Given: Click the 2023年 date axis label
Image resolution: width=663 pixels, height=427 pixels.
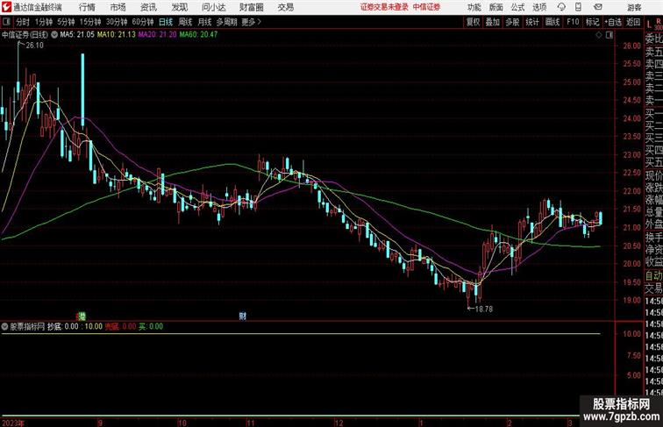Looking at the screenshot, I should point(13,423).
